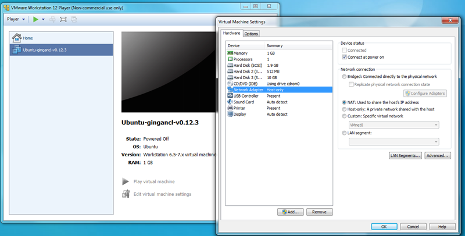This screenshot has height=236, width=465.
Task: Select the Hard Disk 3 drive icon
Action: click(x=230, y=77)
